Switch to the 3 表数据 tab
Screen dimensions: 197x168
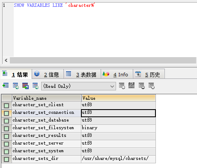[82, 74]
